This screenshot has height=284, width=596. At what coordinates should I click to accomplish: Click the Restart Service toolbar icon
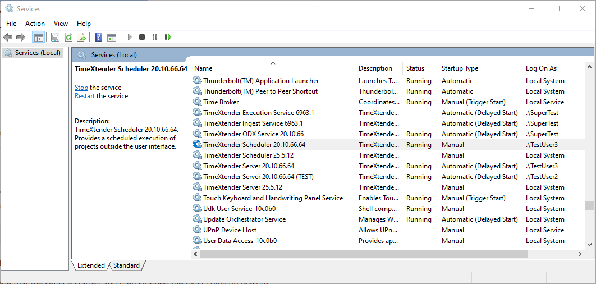click(x=168, y=37)
